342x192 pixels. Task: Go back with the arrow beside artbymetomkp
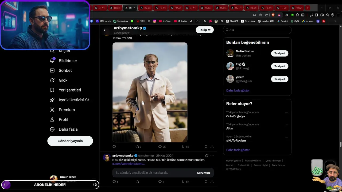pyautogui.click(x=105, y=30)
